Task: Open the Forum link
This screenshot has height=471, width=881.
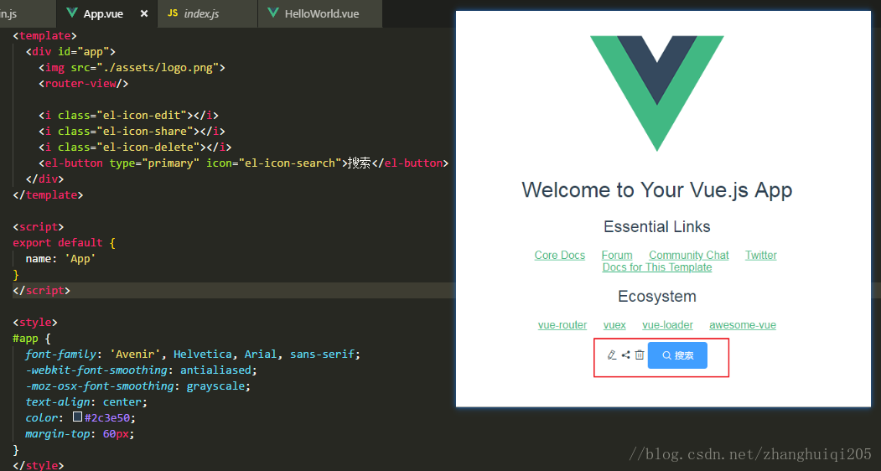Action: click(617, 255)
